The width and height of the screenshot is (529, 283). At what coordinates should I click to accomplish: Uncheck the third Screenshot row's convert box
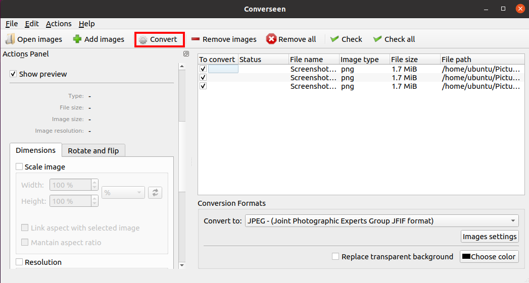[x=203, y=86]
